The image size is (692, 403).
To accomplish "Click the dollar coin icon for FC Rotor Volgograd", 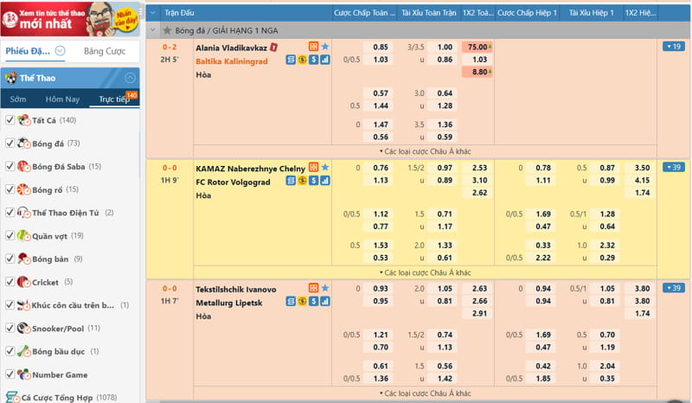I will pyautogui.click(x=302, y=182).
